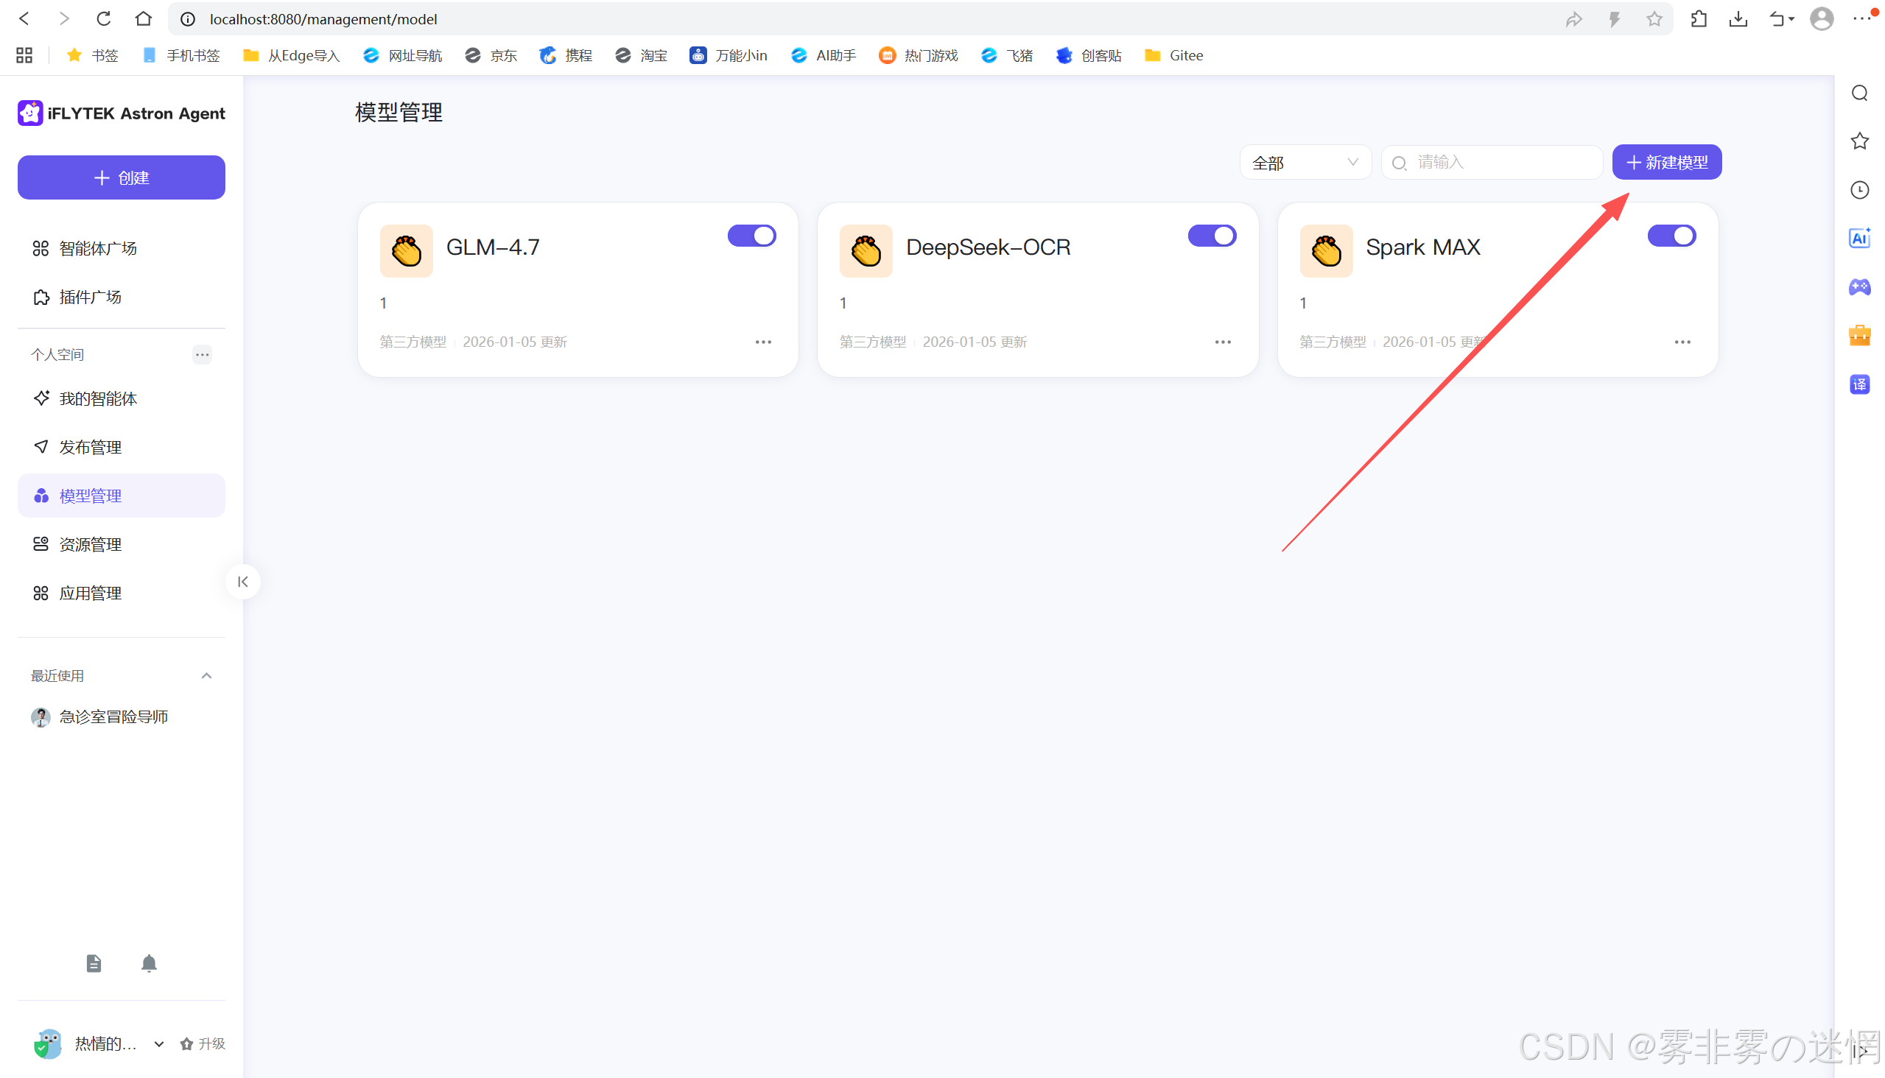
Task: Click the notification bell icon
Action: coord(149,963)
